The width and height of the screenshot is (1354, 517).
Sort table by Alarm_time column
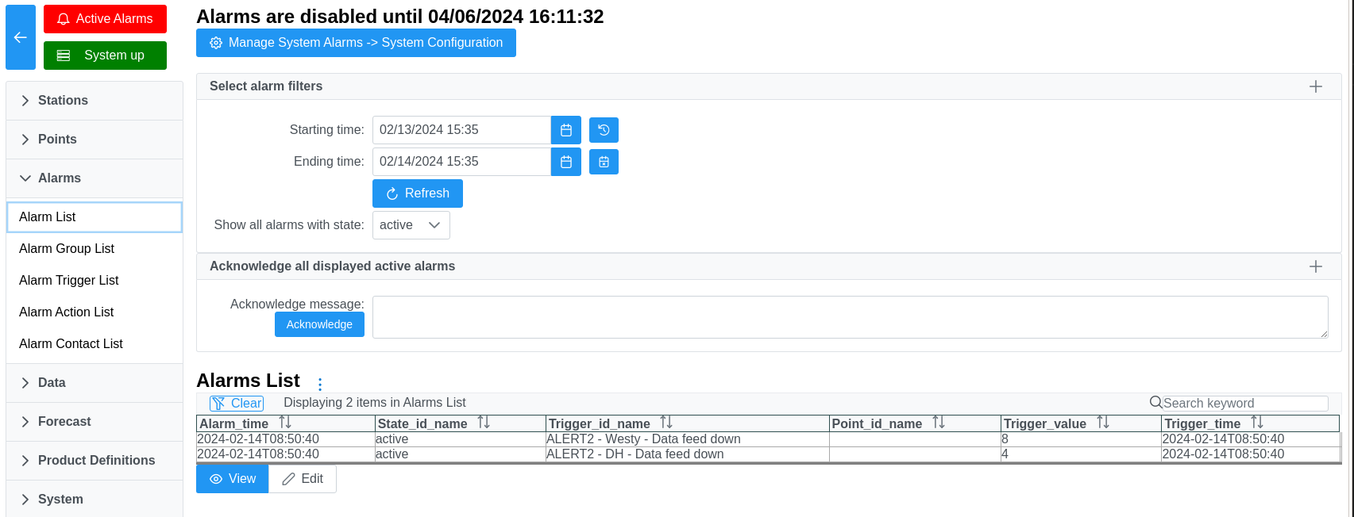[x=285, y=423]
